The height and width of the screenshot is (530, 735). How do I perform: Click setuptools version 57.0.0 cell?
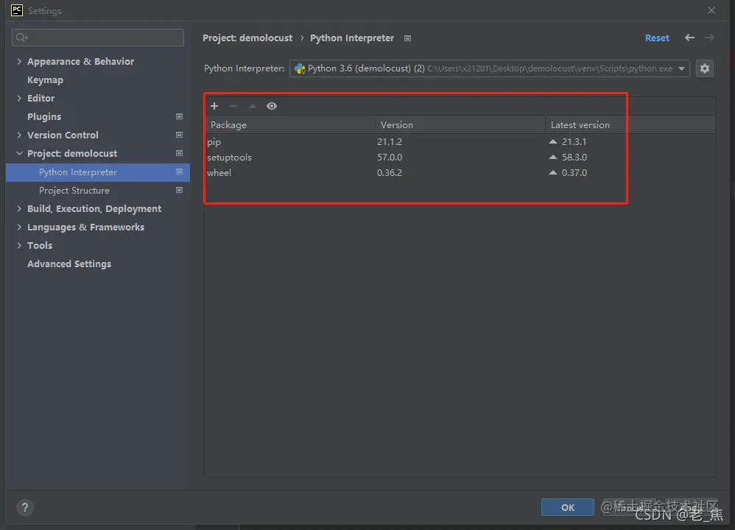(x=390, y=157)
